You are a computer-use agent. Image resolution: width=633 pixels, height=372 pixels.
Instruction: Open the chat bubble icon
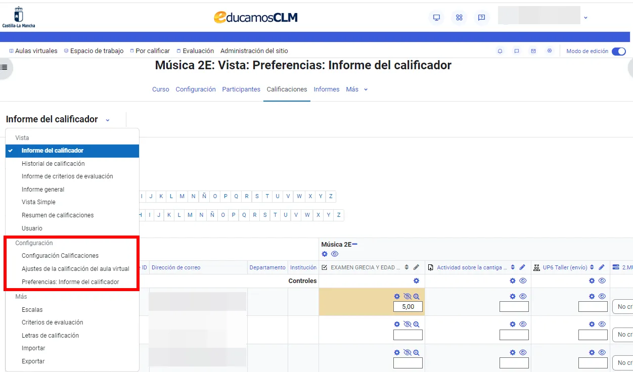[516, 51]
